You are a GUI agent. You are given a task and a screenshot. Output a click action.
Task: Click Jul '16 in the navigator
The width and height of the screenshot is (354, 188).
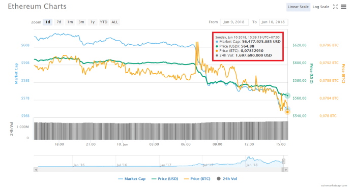coord(122,165)
